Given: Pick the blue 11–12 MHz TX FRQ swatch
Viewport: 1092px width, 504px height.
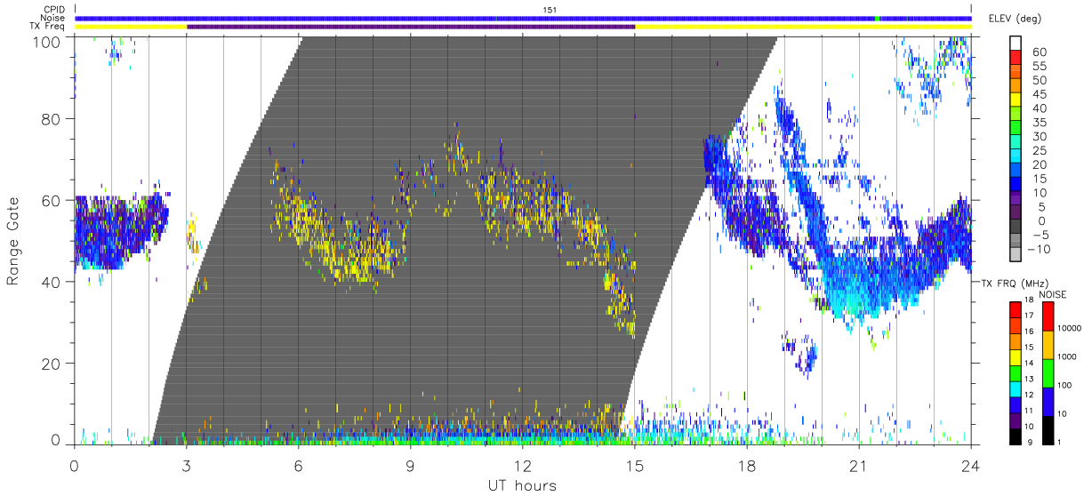Looking at the screenshot, I should coord(1015,404).
